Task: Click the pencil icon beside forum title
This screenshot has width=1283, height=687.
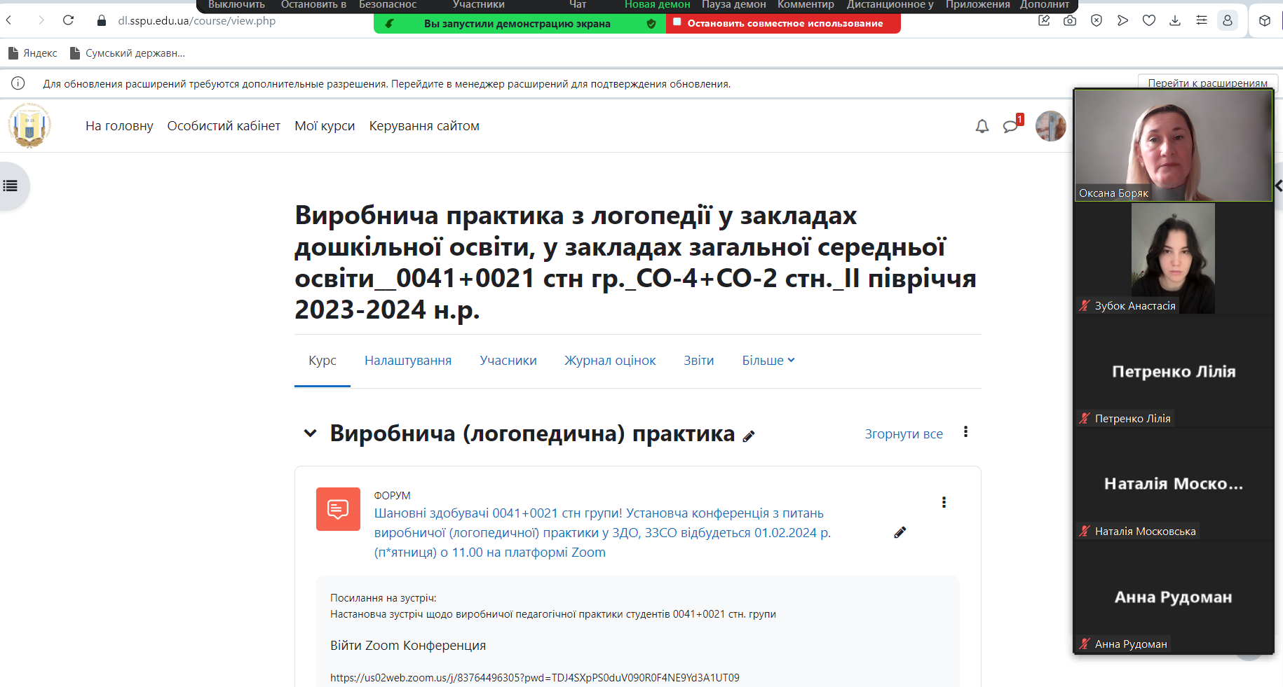Action: [x=900, y=533]
